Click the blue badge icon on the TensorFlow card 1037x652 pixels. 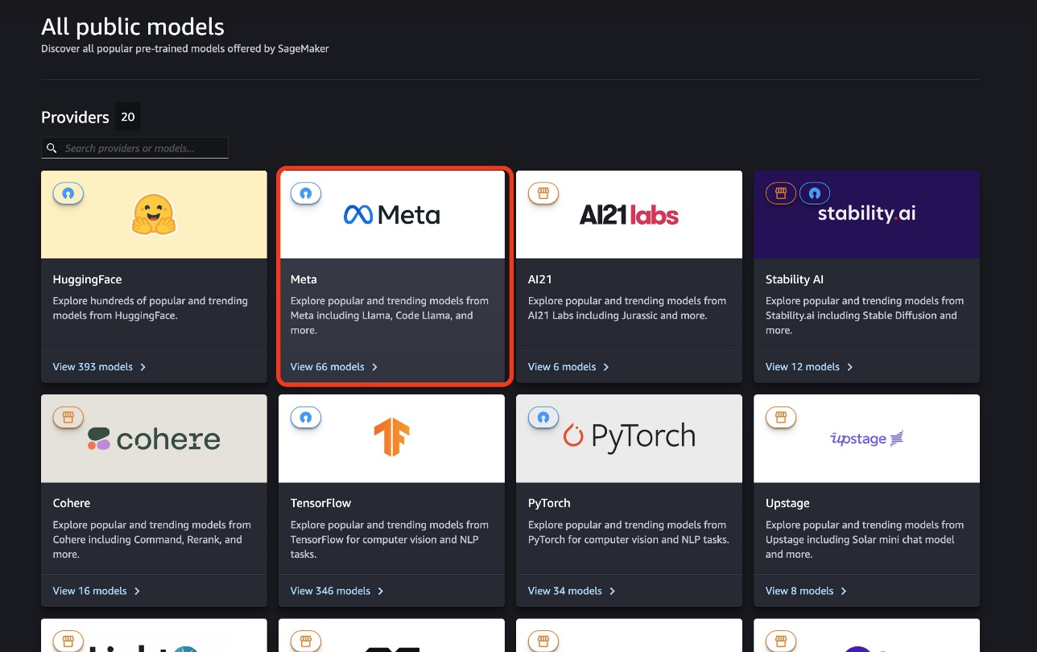(306, 417)
